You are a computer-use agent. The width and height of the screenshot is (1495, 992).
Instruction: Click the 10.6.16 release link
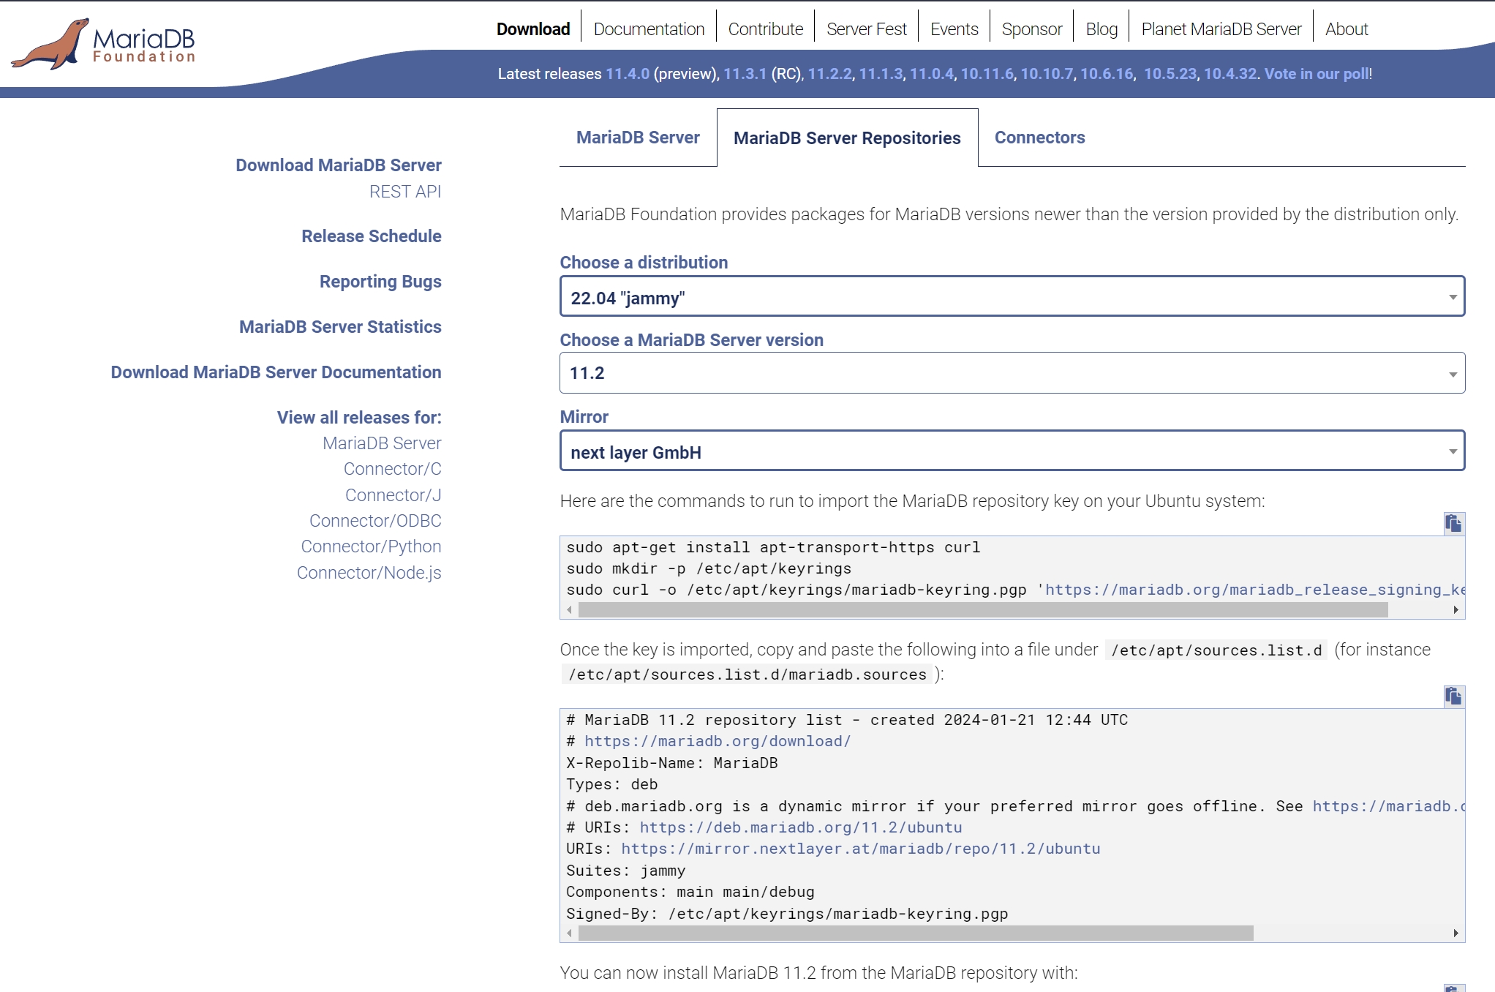pos(1107,74)
